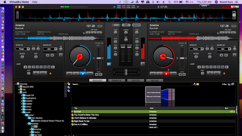The width and height of the screenshot is (242, 136).
Task: Expand the GAMES folder
Action: [x=22, y=101]
